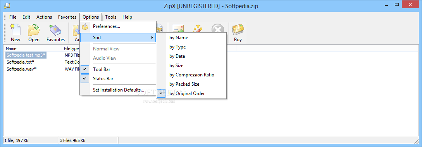Sort the archive by Type

pos(191,47)
